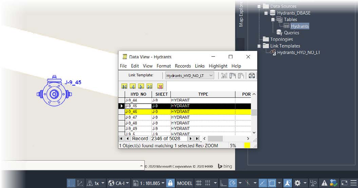Jump to last record using bottom navigator
Image resolution: width=358 pixels, height=188 pixels.
197,138
